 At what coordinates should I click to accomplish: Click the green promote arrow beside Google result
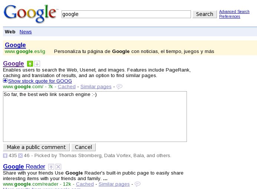pos(30,64)
